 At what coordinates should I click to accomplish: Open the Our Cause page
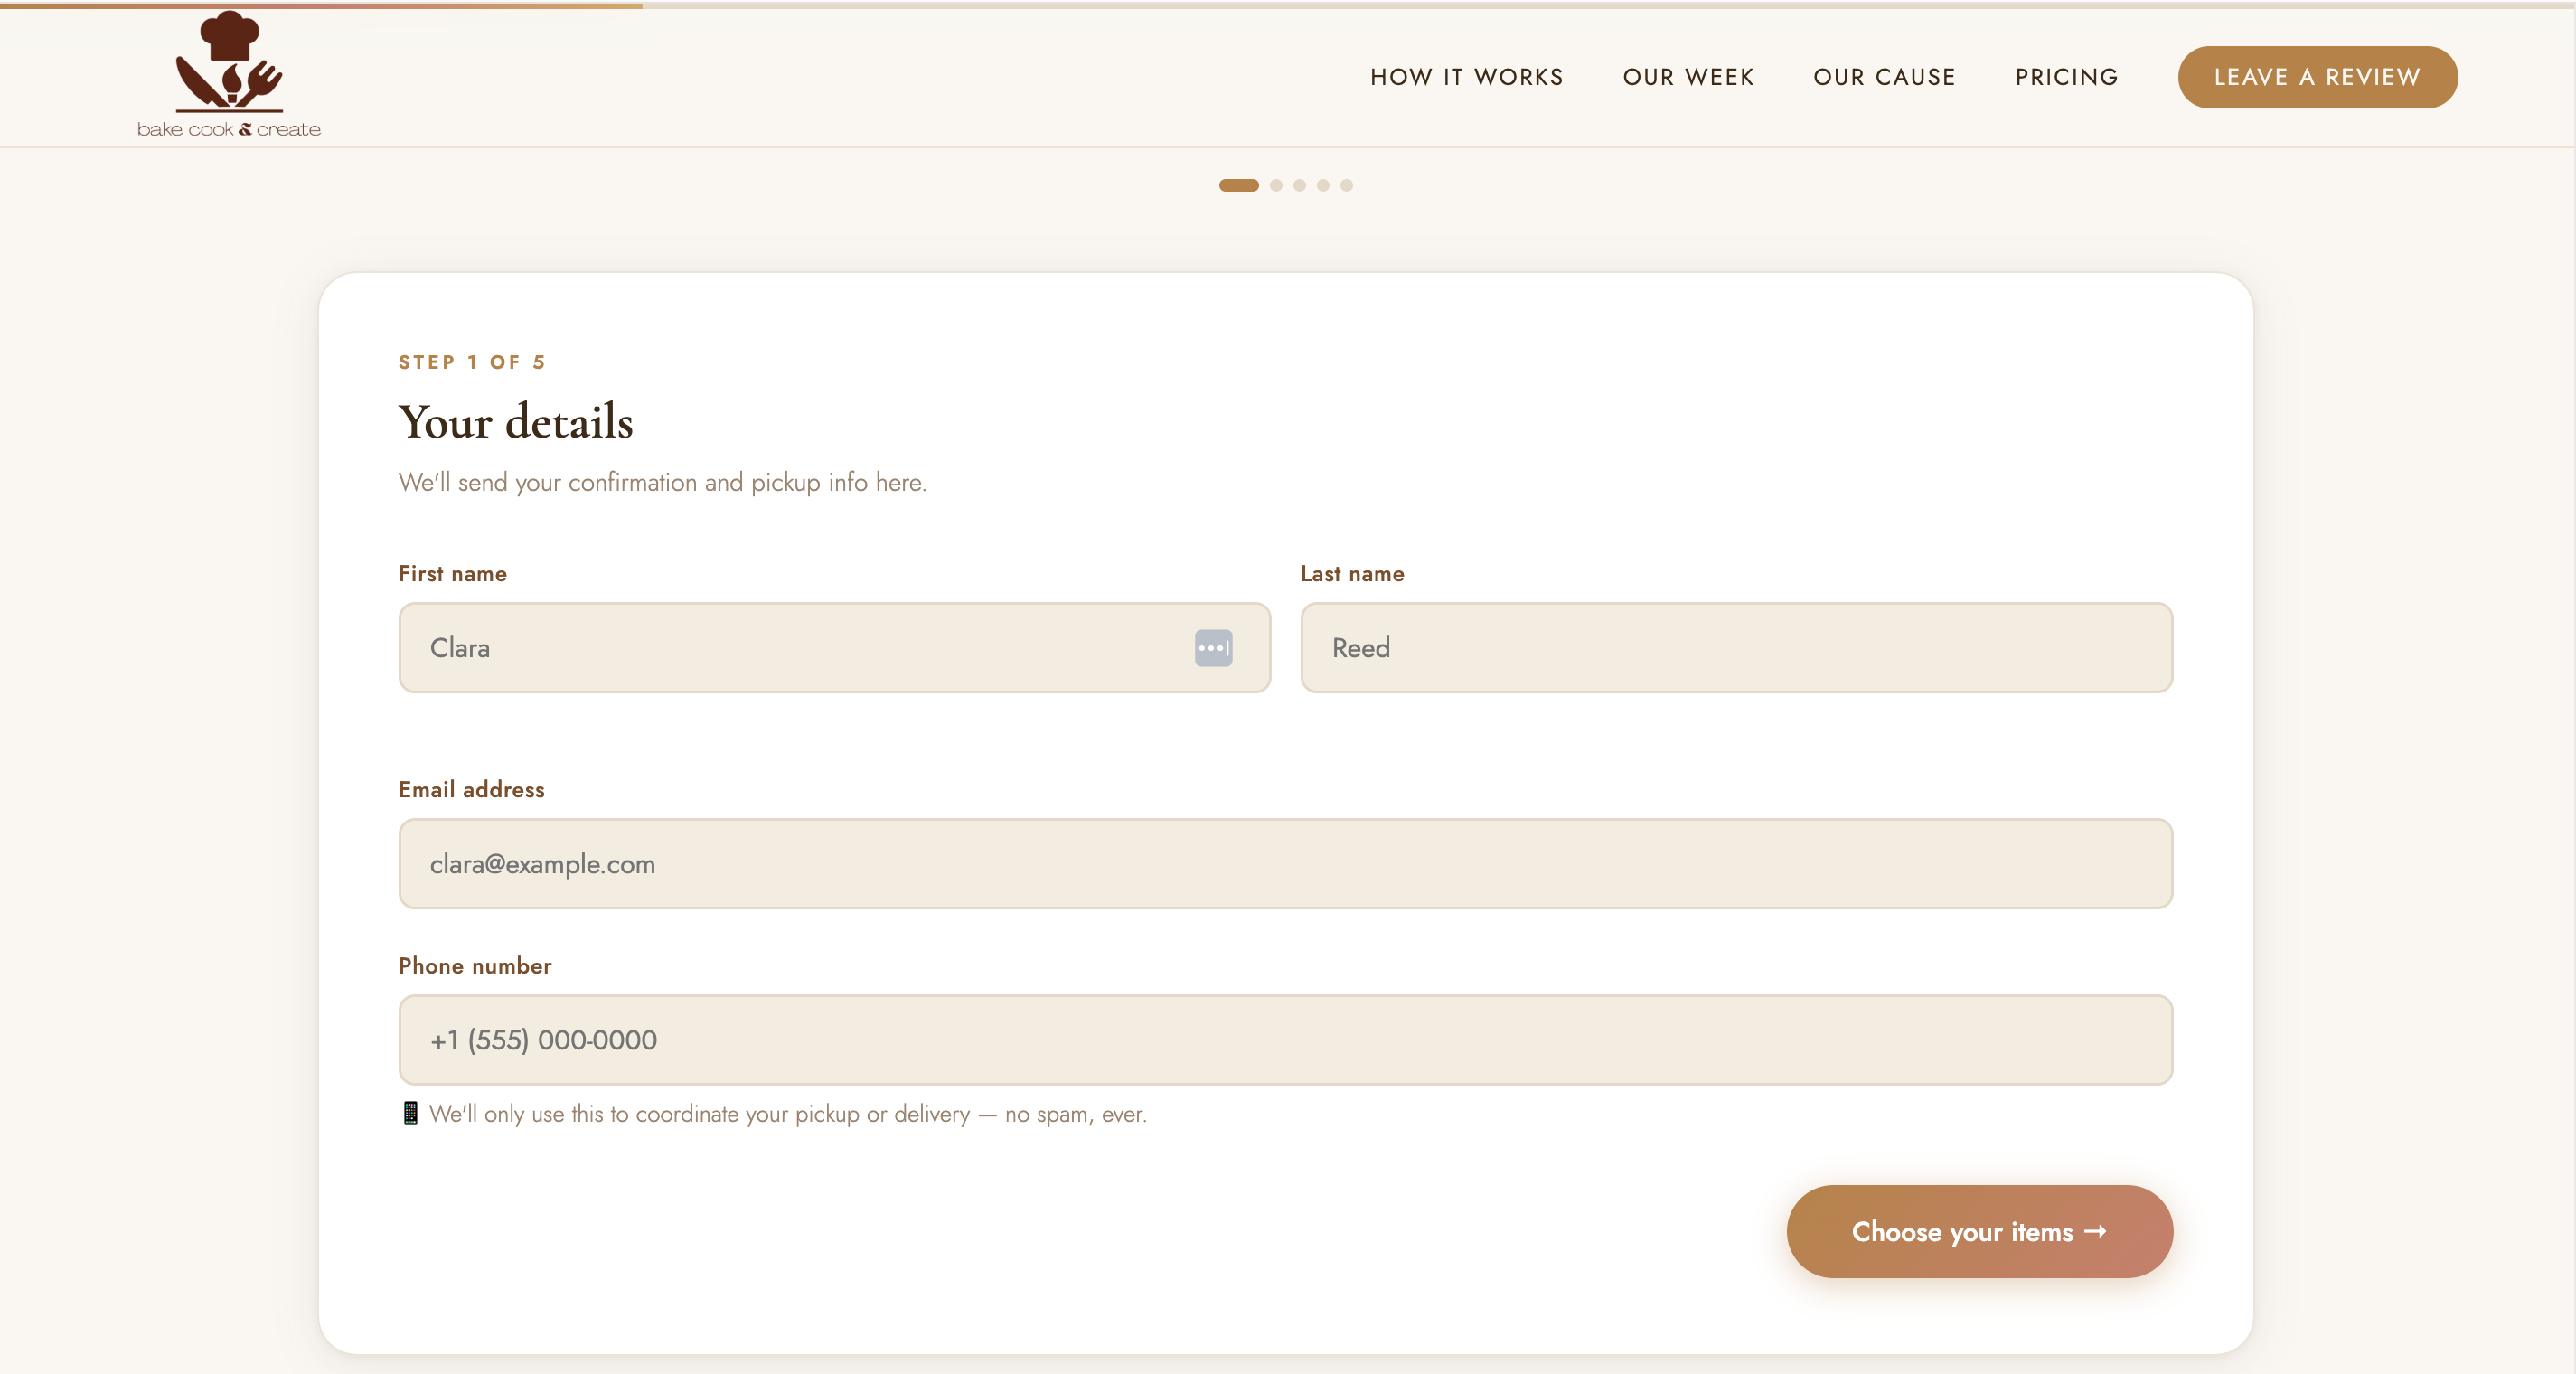(x=1884, y=77)
